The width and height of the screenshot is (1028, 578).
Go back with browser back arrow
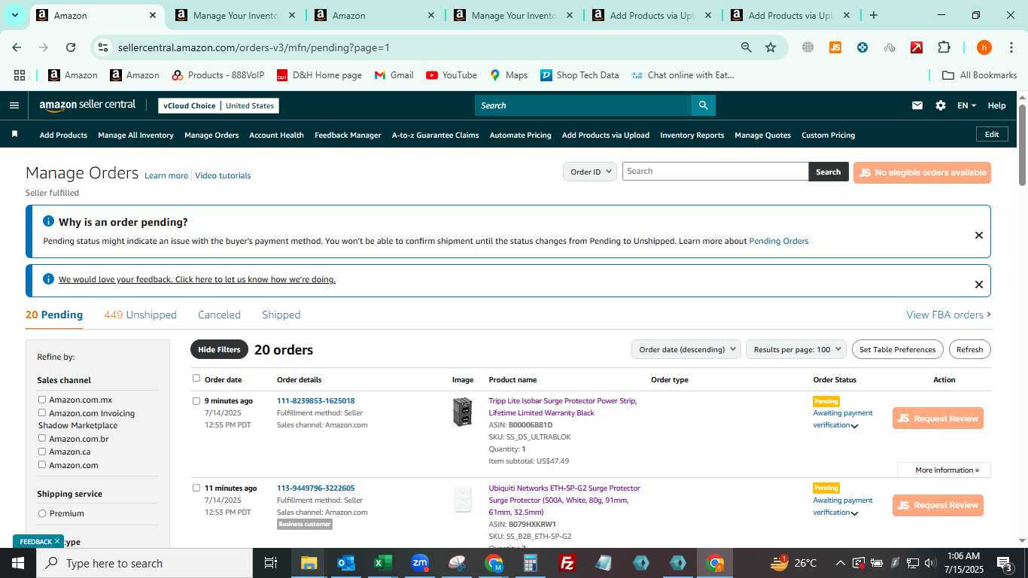[x=17, y=47]
